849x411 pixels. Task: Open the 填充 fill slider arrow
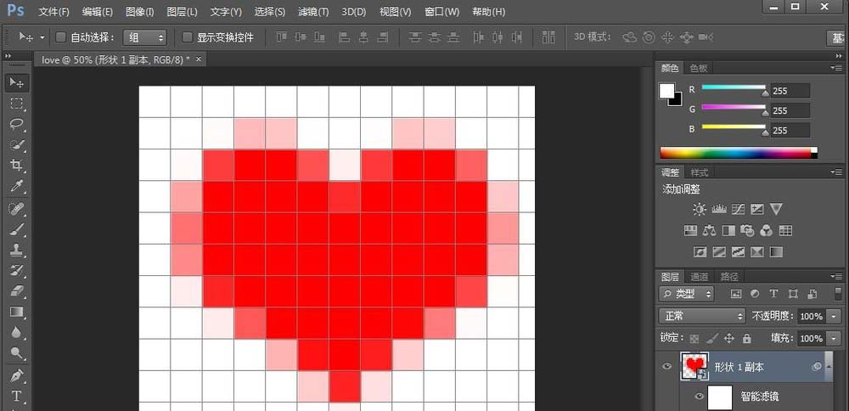pyautogui.click(x=834, y=339)
